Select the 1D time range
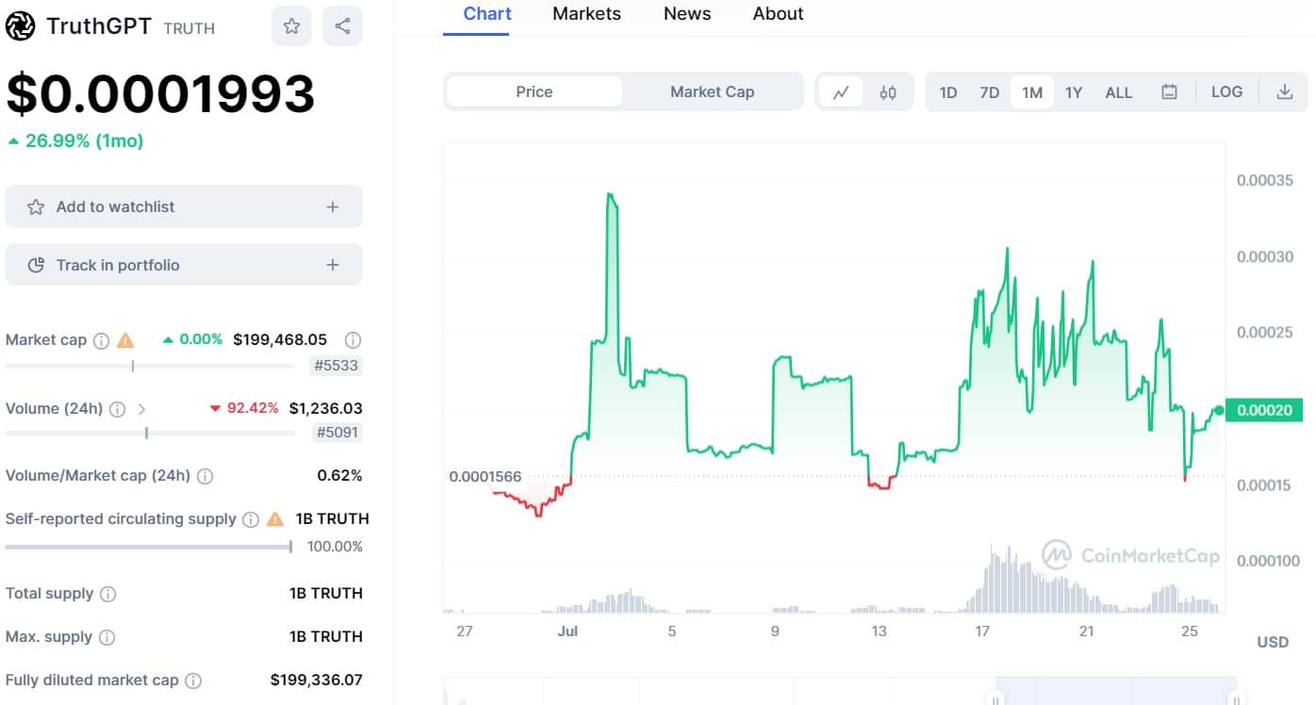Image resolution: width=1316 pixels, height=705 pixels. coord(948,92)
